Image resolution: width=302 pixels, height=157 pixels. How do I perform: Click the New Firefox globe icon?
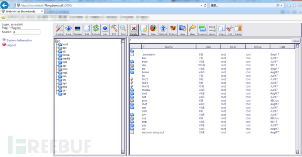tap(153, 30)
